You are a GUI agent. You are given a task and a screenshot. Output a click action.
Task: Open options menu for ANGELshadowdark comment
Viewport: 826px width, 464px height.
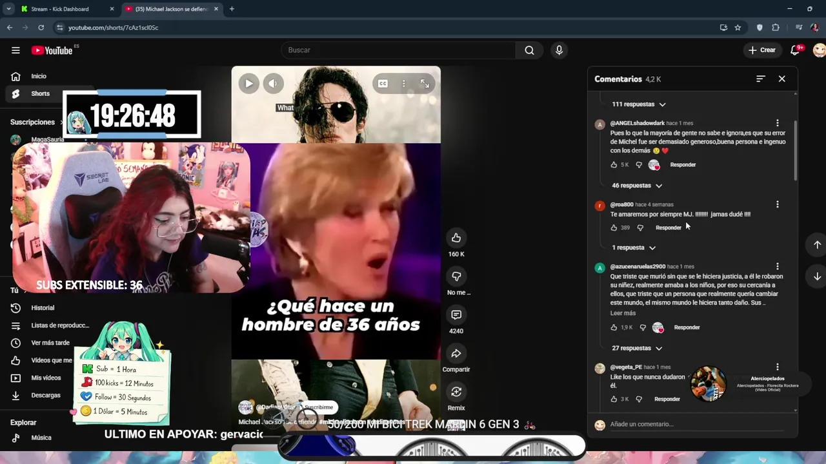pyautogui.click(x=778, y=123)
